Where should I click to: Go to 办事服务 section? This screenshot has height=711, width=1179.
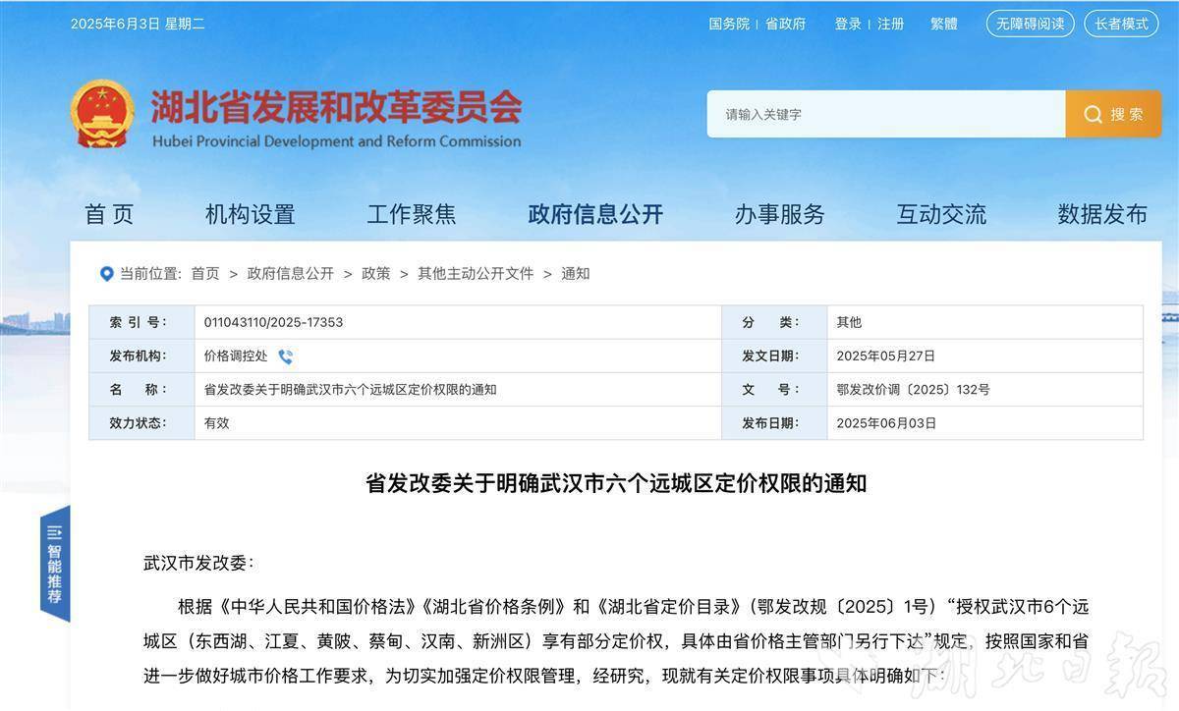point(779,214)
